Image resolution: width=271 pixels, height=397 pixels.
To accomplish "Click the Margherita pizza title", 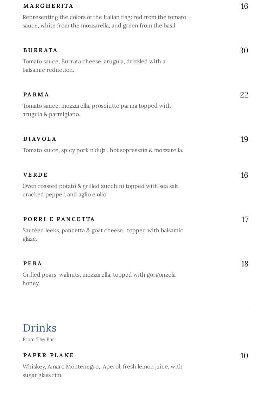I will click(48, 6).
